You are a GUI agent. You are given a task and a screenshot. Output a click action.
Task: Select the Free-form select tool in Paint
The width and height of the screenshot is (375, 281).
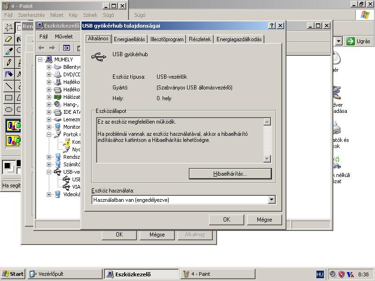[x=9, y=28]
